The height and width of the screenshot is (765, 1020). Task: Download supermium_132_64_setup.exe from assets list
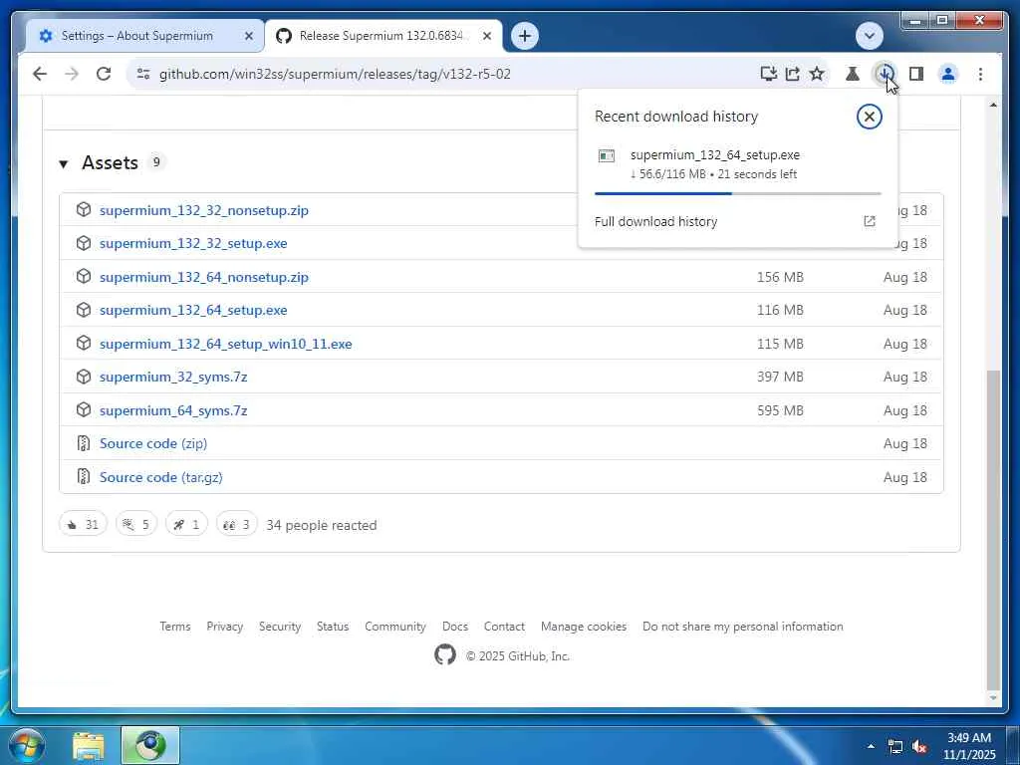click(x=193, y=311)
